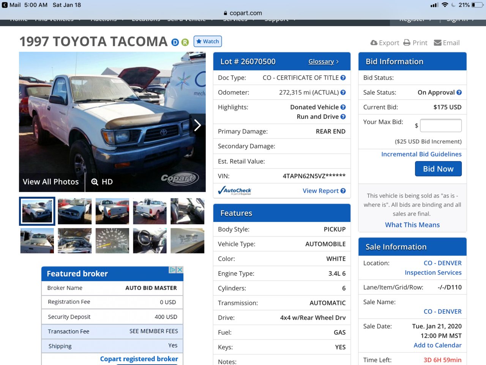Viewport: 486px width, 365px height.
Task: Click the Your Max Bid input field
Action: point(441,125)
